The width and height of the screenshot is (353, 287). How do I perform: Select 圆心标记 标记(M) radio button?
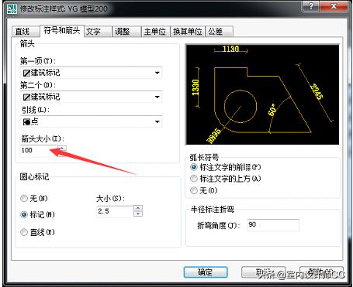click(x=24, y=214)
